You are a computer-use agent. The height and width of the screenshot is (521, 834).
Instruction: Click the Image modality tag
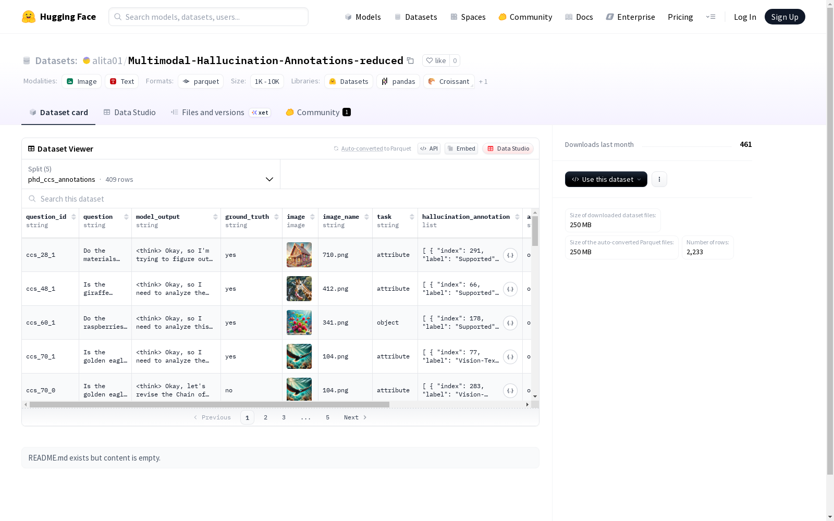pos(81,81)
